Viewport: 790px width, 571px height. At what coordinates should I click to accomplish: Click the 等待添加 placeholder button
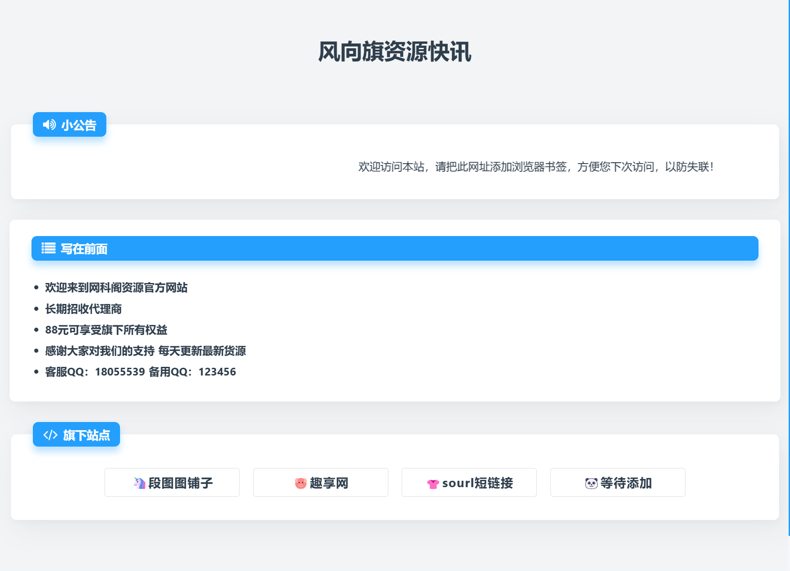point(618,483)
